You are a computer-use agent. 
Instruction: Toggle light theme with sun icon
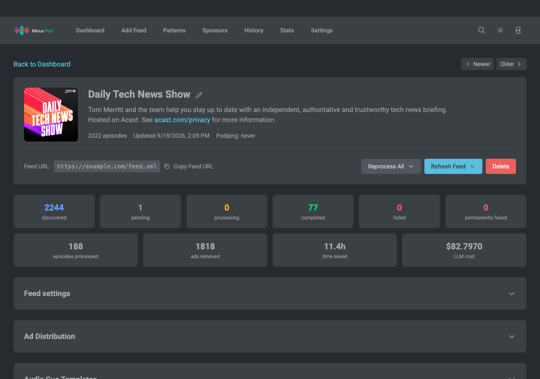tap(500, 30)
